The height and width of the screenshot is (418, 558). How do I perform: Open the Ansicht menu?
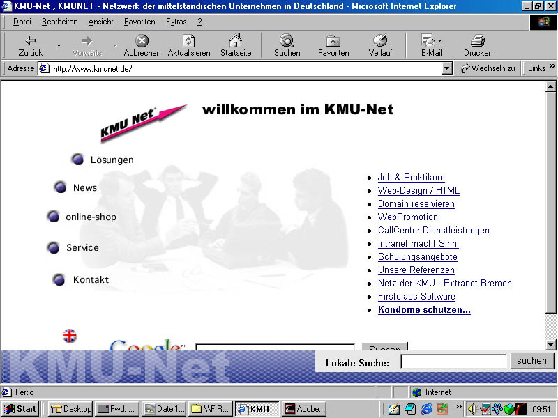point(100,22)
